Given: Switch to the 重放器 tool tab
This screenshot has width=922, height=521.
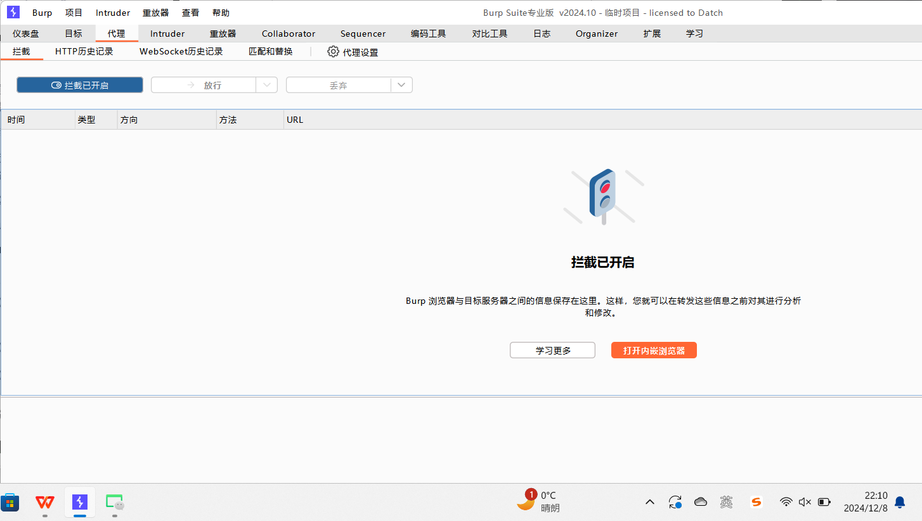Looking at the screenshot, I should pos(223,34).
